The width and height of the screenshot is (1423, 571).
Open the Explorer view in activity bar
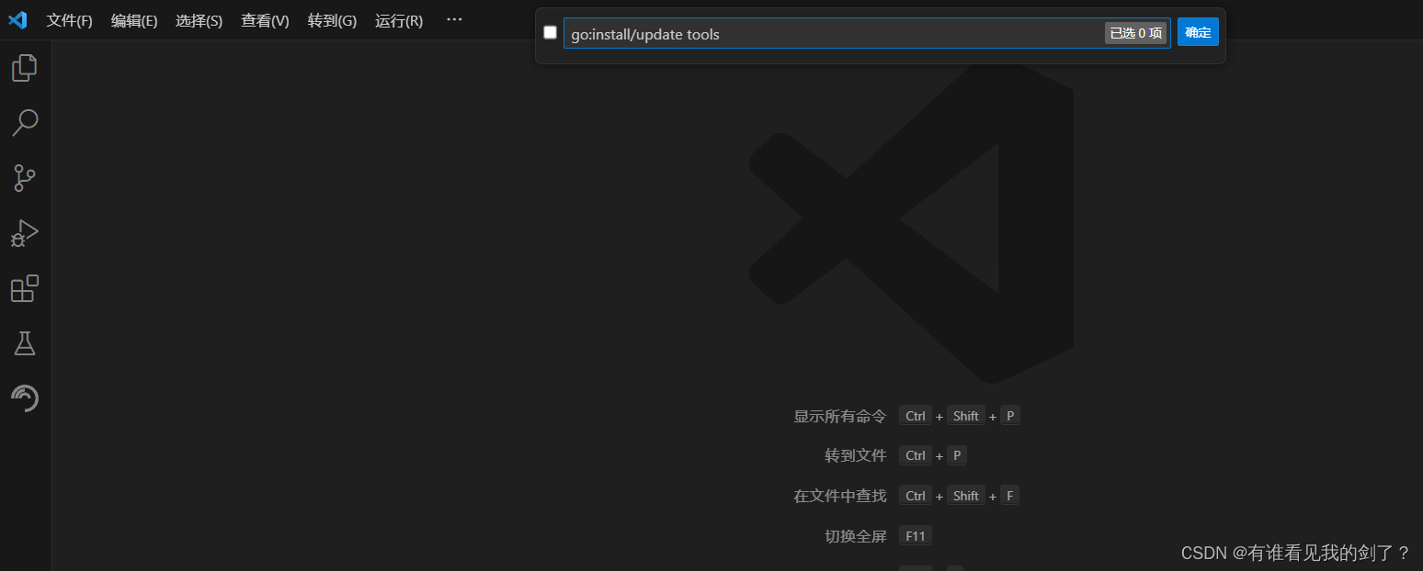[25, 68]
